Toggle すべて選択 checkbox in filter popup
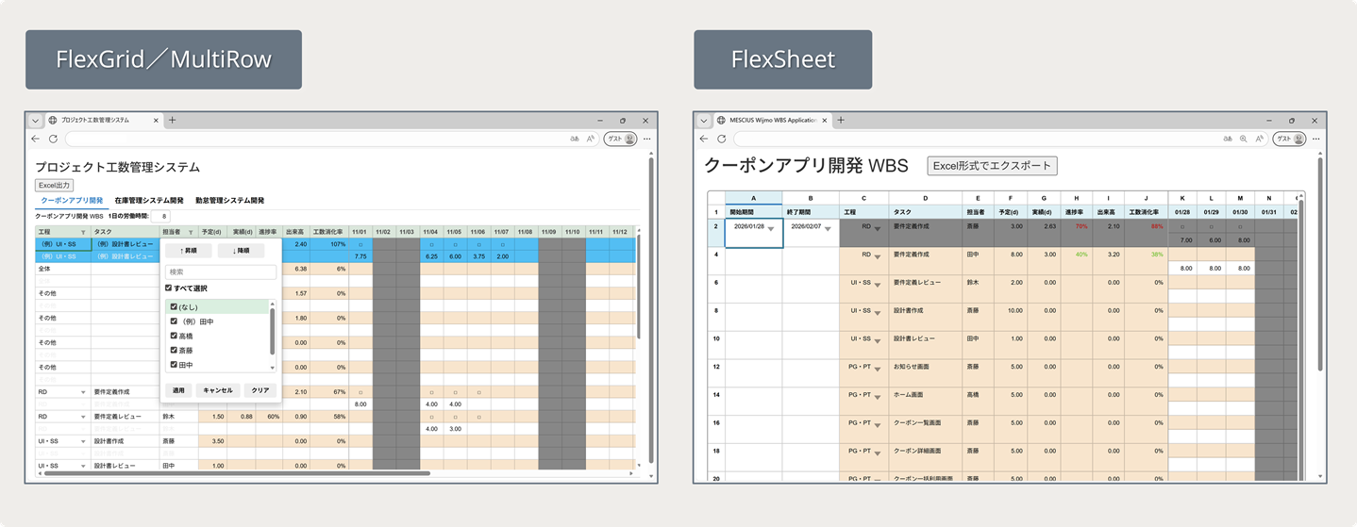Viewport: 1357px width, 527px height. [x=169, y=288]
